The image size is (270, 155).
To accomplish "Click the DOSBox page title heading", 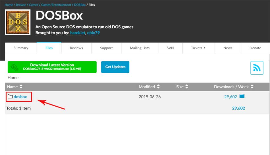I will click(59, 16).
